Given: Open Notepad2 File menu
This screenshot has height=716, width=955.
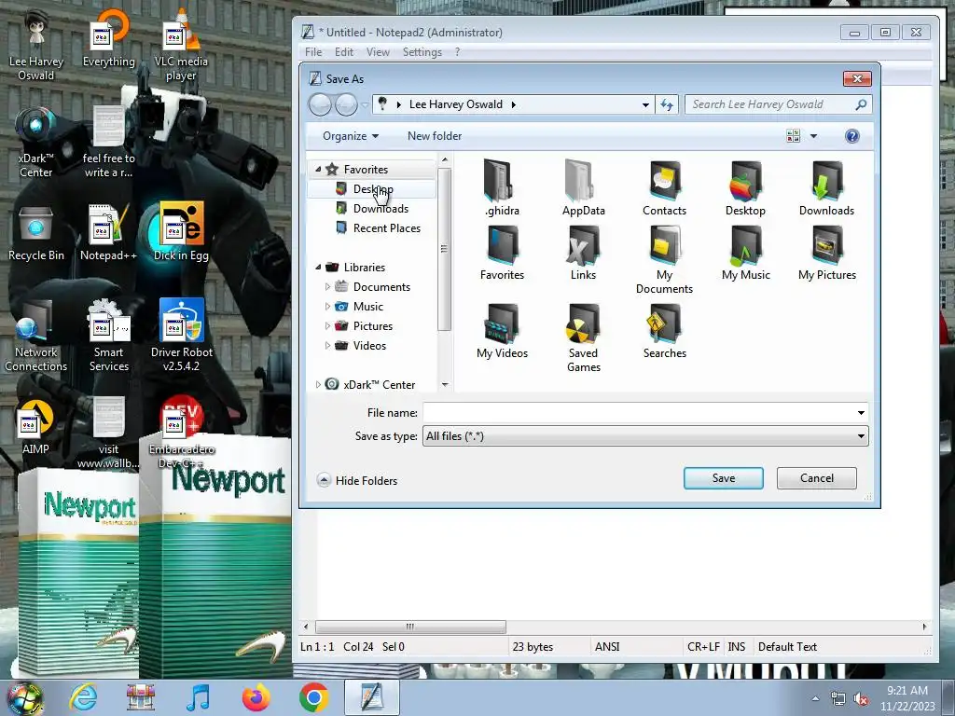Looking at the screenshot, I should click(x=313, y=52).
